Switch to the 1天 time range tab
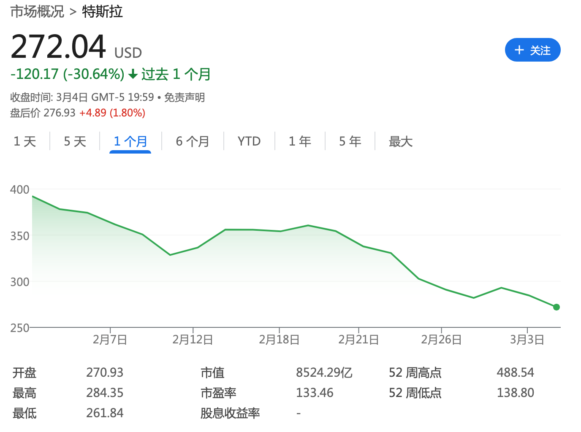Viewport: 581px width, 432px height. (x=25, y=141)
